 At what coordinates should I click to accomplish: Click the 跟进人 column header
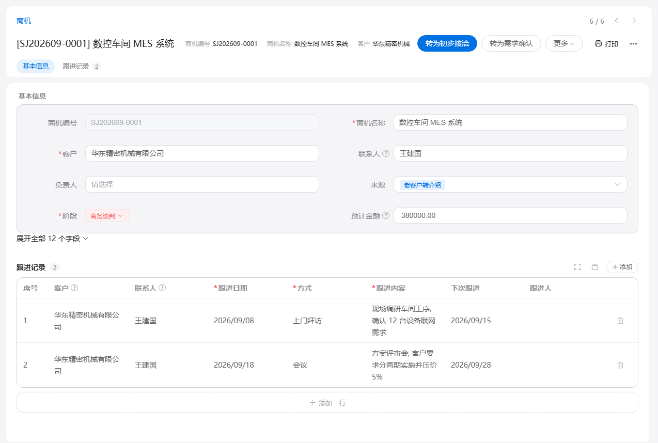[541, 288]
